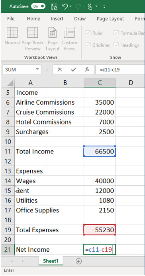Open Customize Quick Access Toolbar dropdown

(104, 7)
